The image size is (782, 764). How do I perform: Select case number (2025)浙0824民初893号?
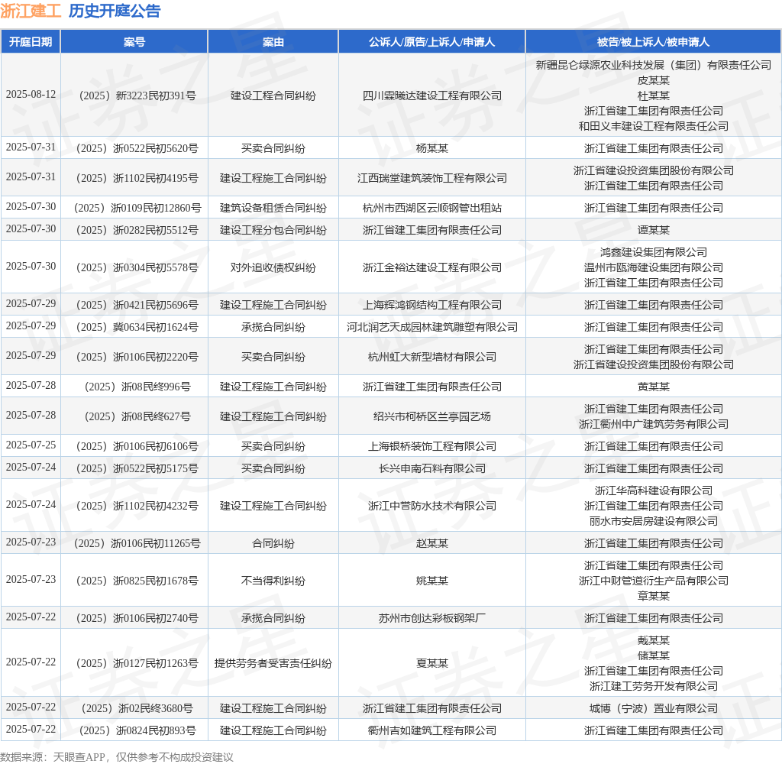point(137,730)
